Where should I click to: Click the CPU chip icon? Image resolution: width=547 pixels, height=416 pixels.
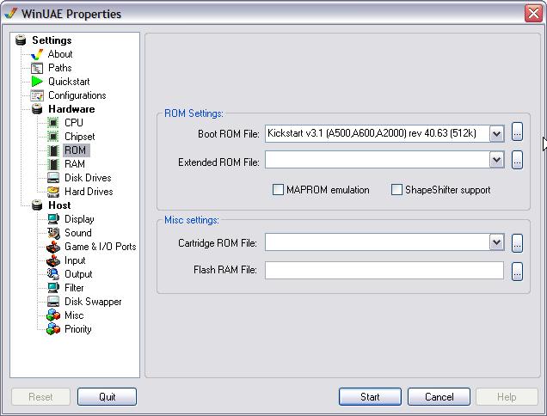click(x=53, y=123)
